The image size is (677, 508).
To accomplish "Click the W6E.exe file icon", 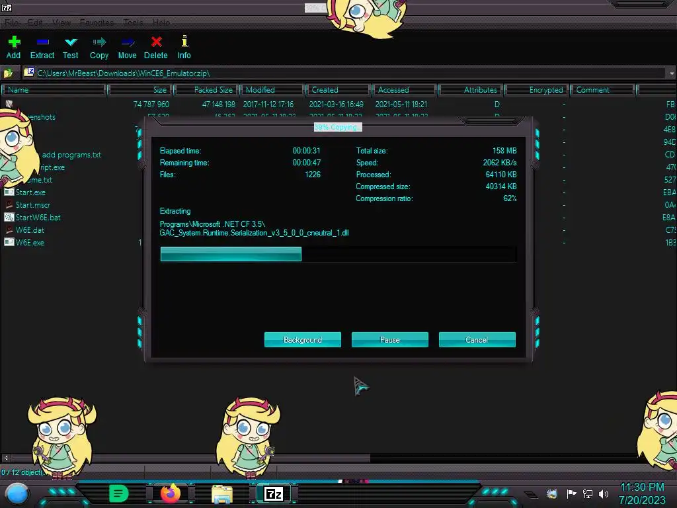I will (9, 242).
